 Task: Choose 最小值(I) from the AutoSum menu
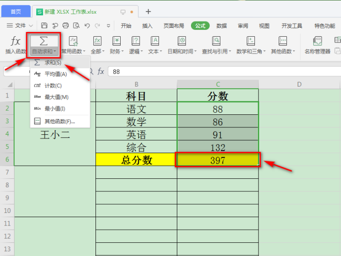tap(60, 109)
